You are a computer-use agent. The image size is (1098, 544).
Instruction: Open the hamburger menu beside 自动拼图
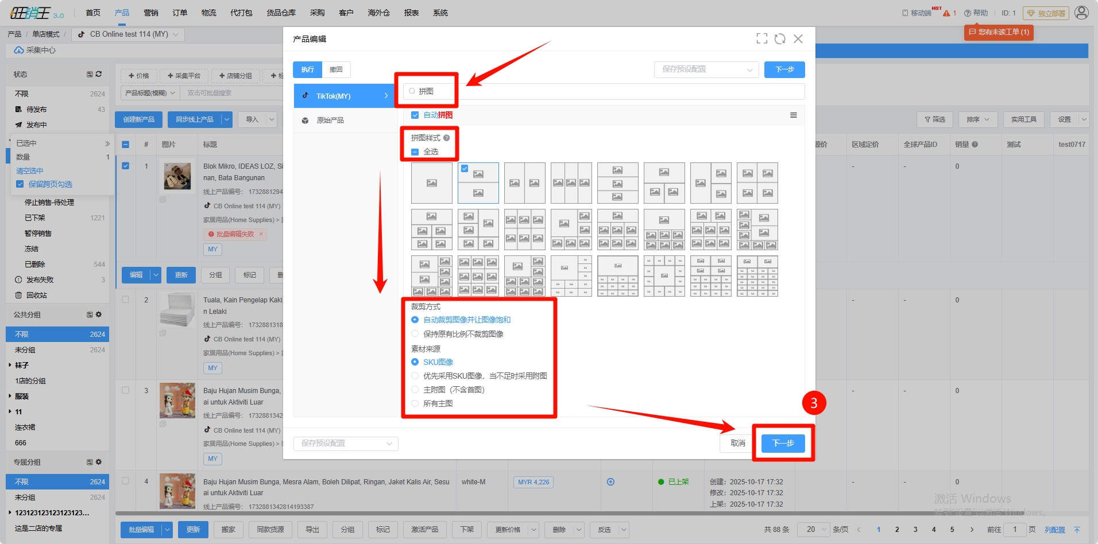tap(793, 115)
